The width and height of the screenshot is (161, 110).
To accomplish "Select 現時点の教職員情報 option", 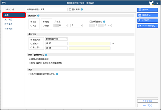I will (x=30, y=59).
